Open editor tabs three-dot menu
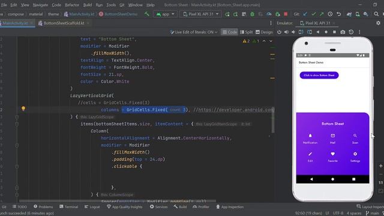The image size is (384, 216). (x=271, y=23)
